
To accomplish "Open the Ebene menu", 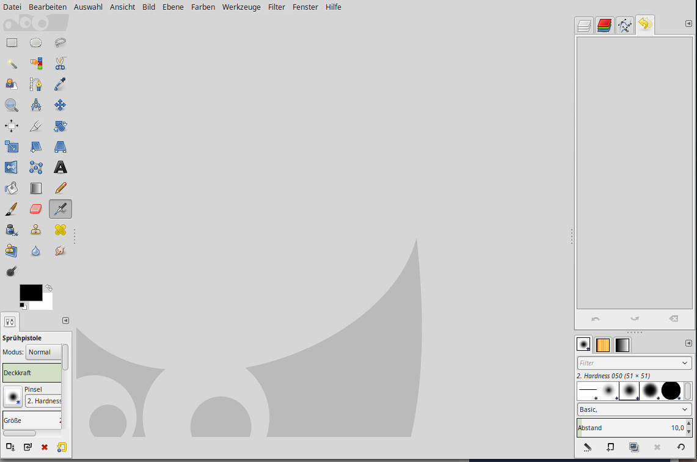I will pyautogui.click(x=173, y=7).
